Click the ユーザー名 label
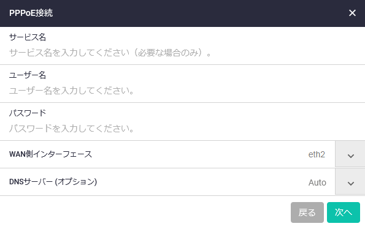This screenshot has width=365, height=229. pos(28,75)
